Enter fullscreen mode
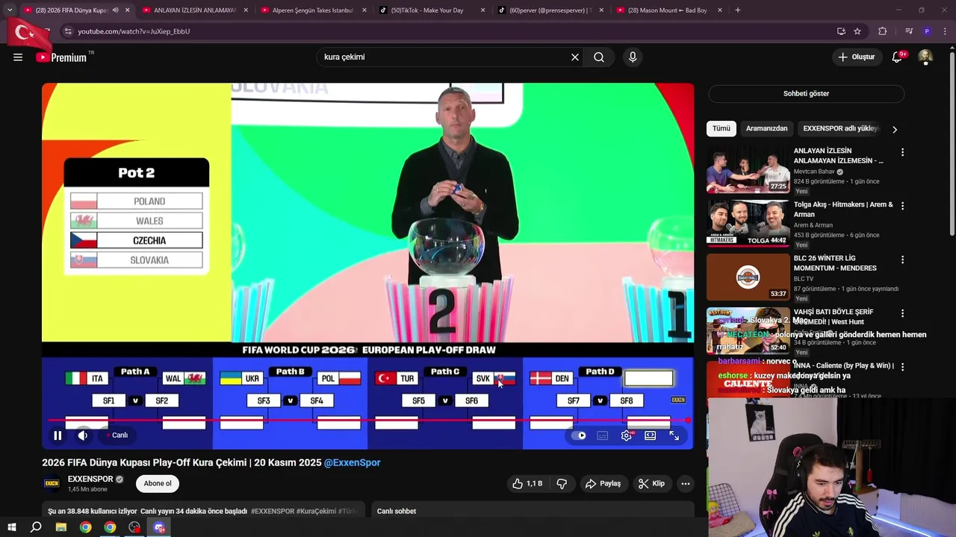 tap(674, 436)
